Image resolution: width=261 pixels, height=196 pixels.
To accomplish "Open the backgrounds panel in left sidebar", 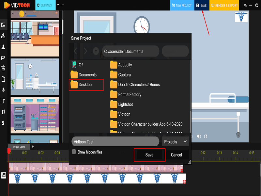I will coord(3,25).
